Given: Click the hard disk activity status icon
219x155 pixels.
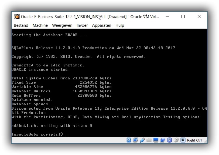Looking at the screenshot, I should [129, 140].
